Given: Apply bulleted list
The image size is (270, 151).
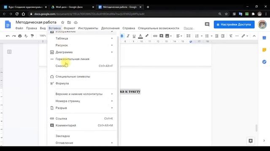Looking at the screenshot, I should (207, 36).
